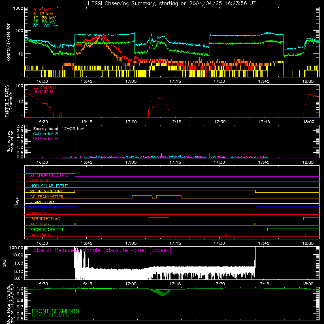The height and width of the screenshot is (324, 324).
Task: Select the 3-6 keV legend label
Action: (42, 10)
